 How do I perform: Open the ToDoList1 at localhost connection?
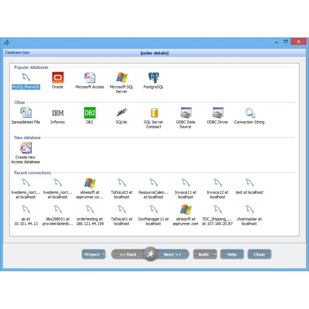122,215
